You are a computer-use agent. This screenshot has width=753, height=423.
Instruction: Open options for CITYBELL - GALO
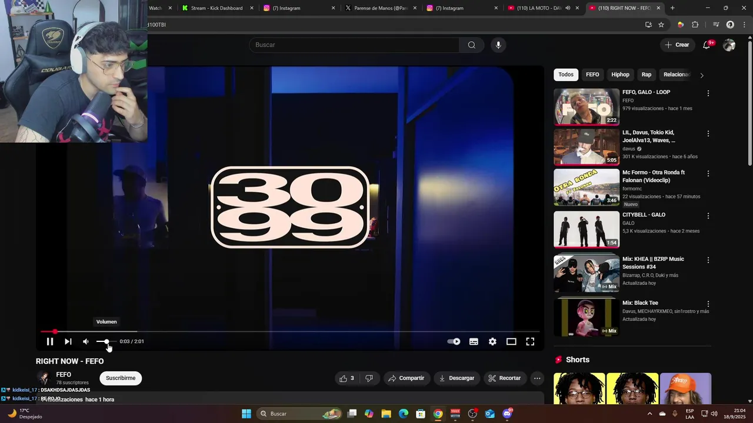point(708,216)
